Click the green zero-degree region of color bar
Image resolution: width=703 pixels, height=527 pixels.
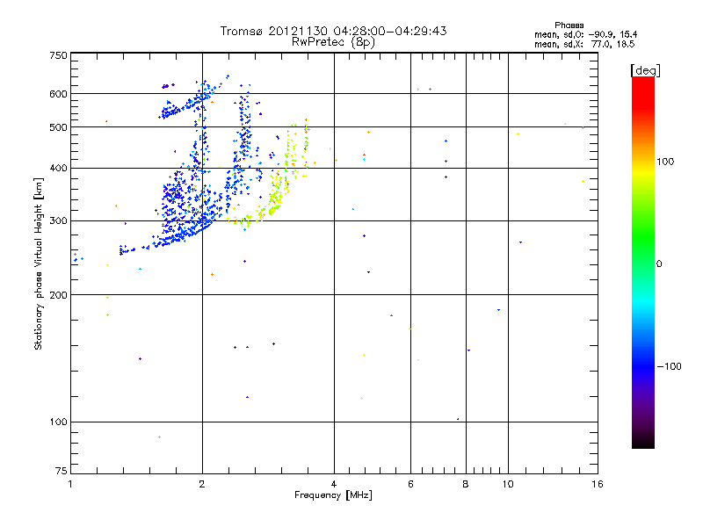[x=643, y=263]
